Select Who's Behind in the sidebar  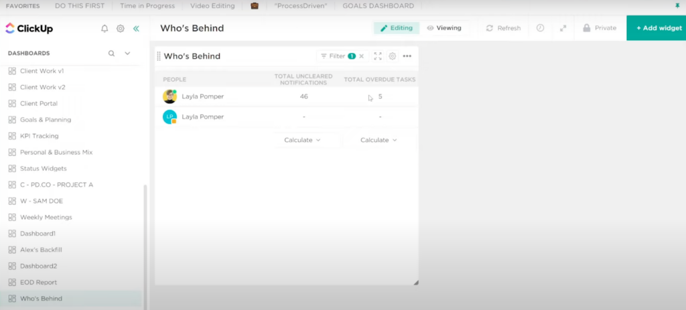pos(71,299)
